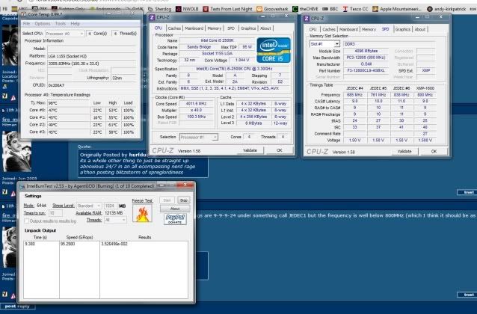Image resolution: width=477 pixels, height=314 pixels.
Task: Open theCHIVE bookmark
Action: [x=305, y=9]
